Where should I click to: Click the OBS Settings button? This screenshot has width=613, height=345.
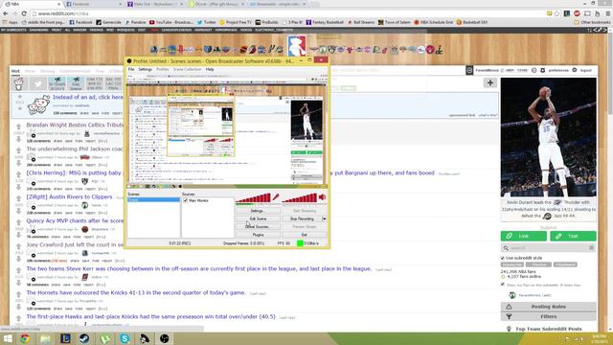[x=257, y=211]
